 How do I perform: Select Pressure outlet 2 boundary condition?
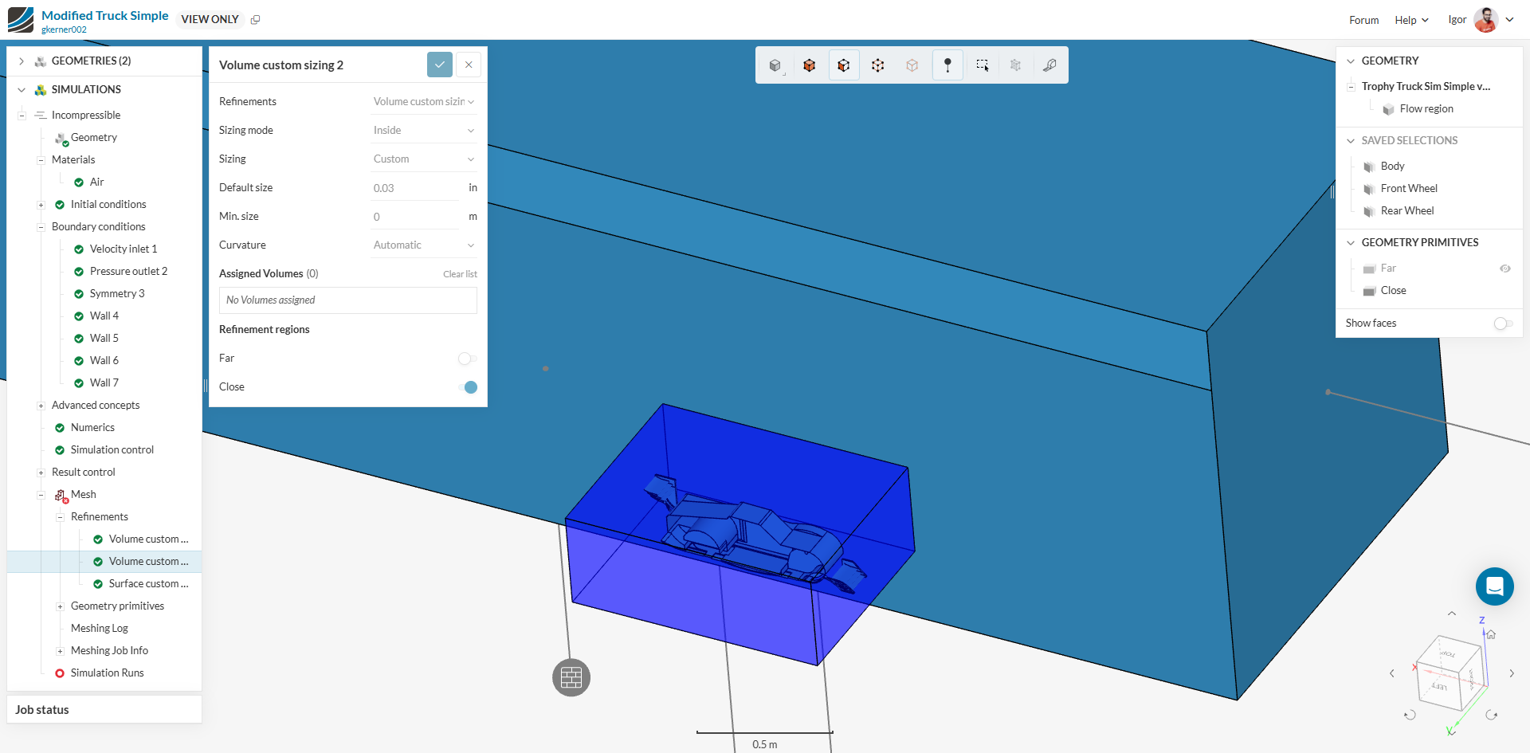click(x=128, y=272)
